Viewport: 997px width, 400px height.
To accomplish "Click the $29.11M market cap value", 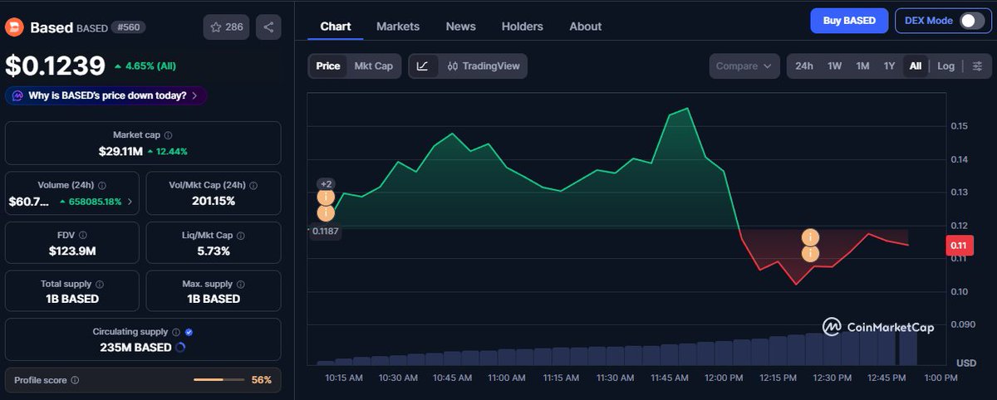I will click(120, 151).
